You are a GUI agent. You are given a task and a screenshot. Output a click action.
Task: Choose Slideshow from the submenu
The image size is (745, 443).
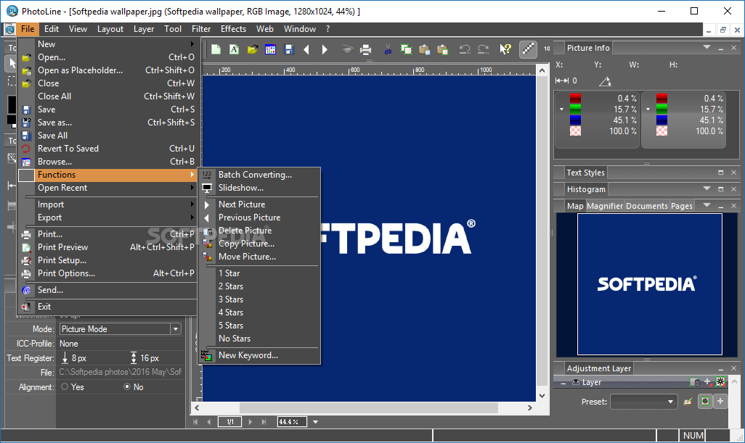coord(259,188)
